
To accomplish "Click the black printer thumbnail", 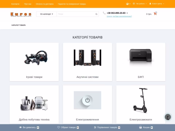I will (141, 57).
